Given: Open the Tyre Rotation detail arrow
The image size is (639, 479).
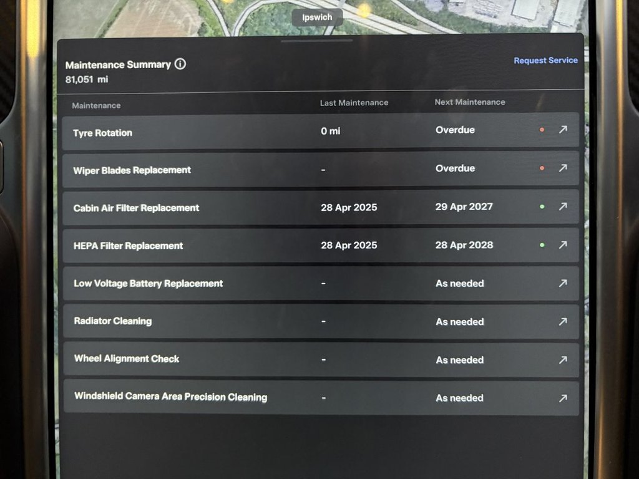Looking at the screenshot, I should tap(563, 130).
